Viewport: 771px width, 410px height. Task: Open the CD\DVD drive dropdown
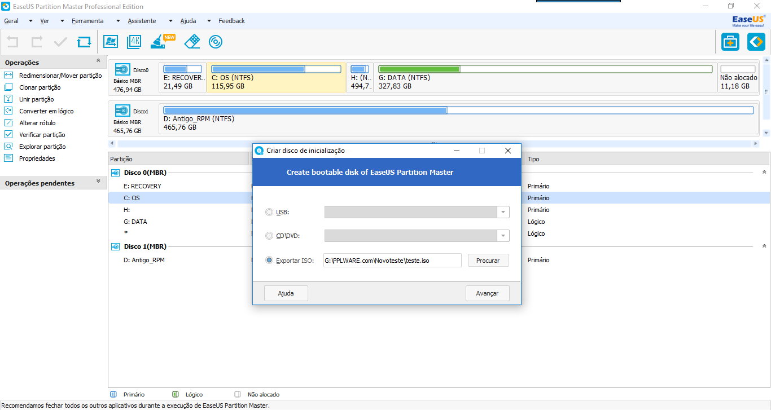503,236
